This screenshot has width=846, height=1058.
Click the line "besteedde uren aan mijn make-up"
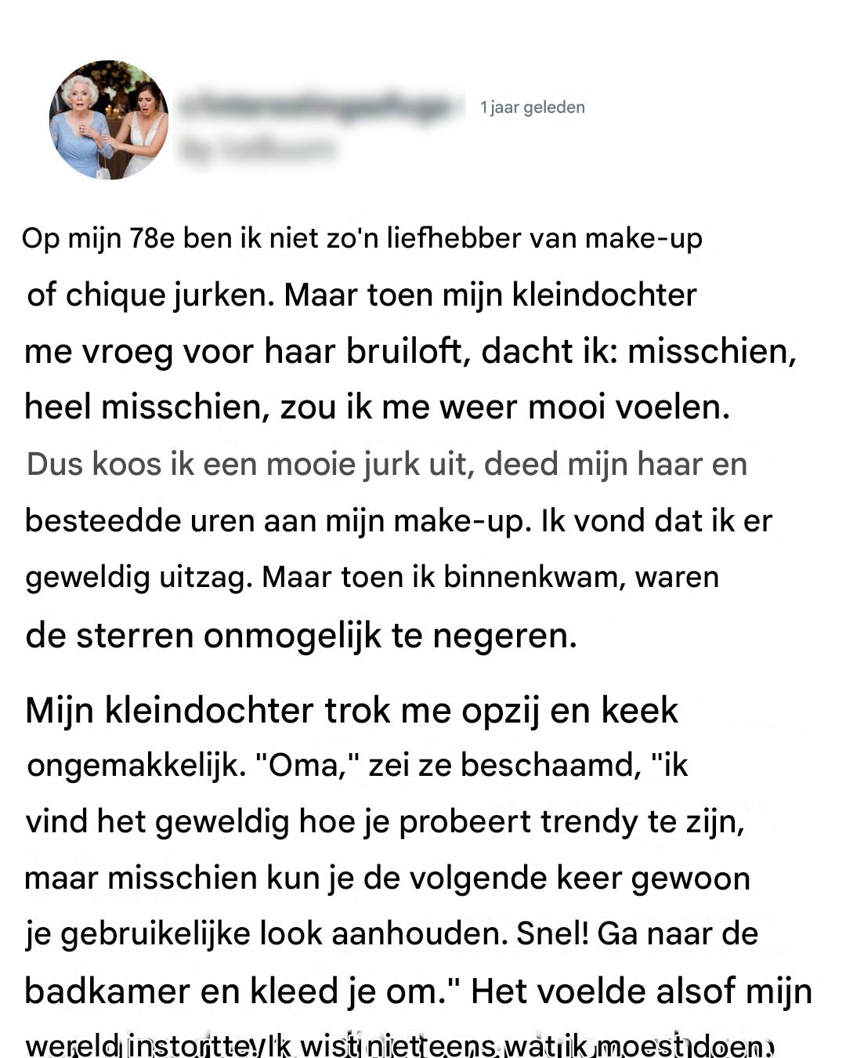point(398,520)
